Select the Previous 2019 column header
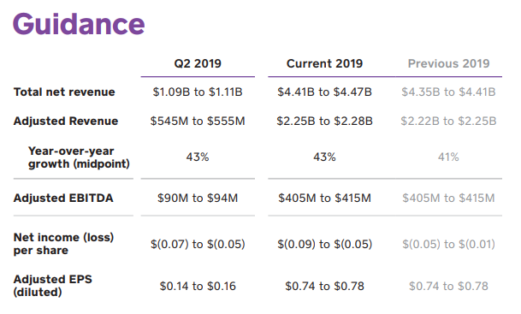Viewport: 521px width, 314px height. tap(448, 63)
